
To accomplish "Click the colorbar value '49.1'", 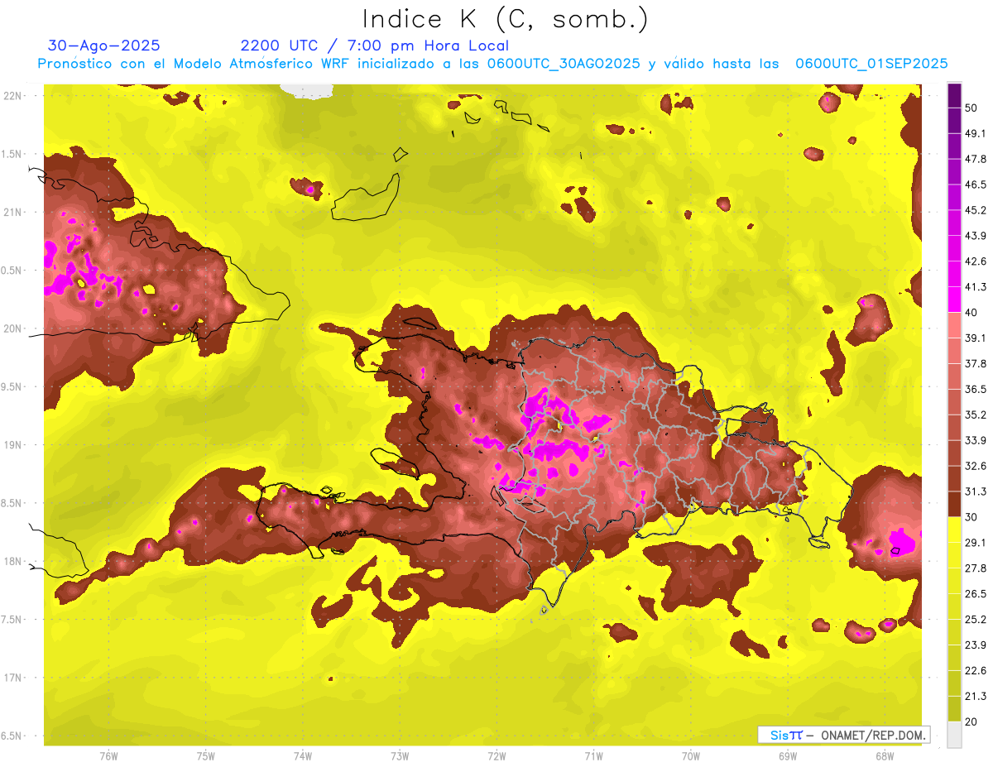I will pyautogui.click(x=975, y=133).
